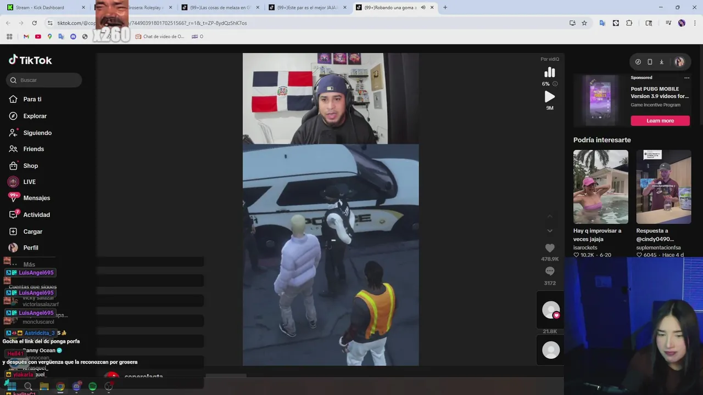This screenshot has height=395, width=703.
Task: Go to previous video arrow
Action: pyautogui.click(x=550, y=216)
